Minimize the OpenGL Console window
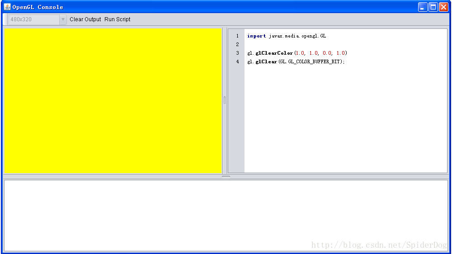The width and height of the screenshot is (452, 254). 423,7
